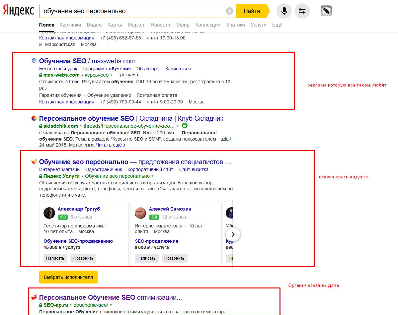Click skladchik.com colorful favicon
Viewport: 398px width, 315px height.
click(x=34, y=118)
